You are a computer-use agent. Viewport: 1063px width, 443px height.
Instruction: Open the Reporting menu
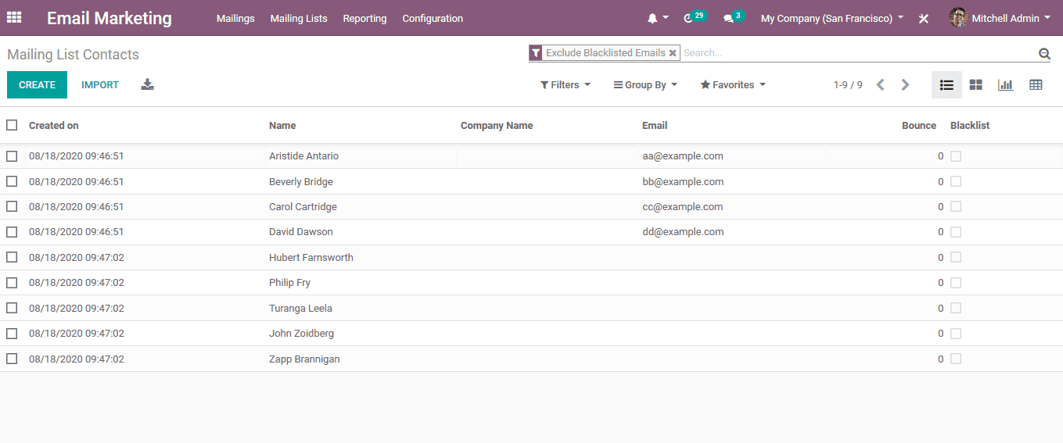click(365, 18)
